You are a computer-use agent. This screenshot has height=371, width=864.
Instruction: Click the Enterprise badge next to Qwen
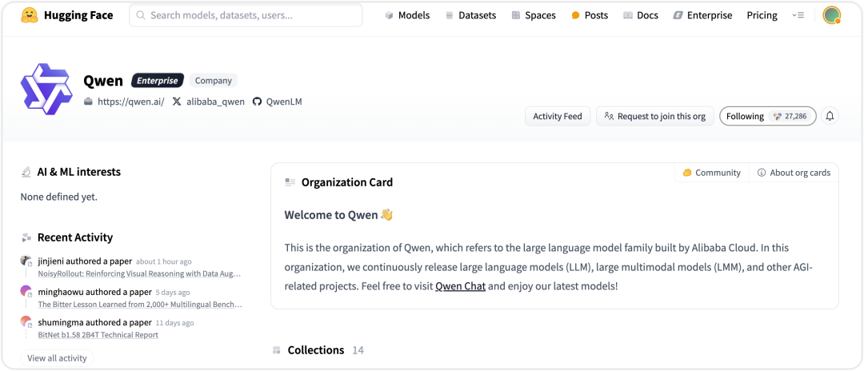158,81
